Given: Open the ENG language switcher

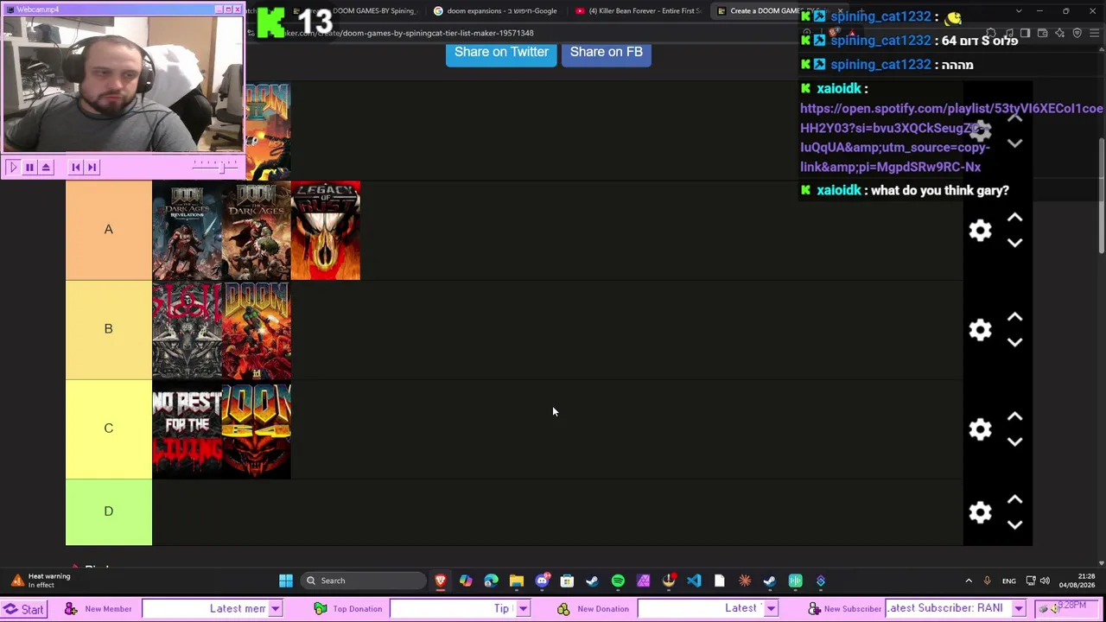Looking at the screenshot, I should tap(1009, 581).
